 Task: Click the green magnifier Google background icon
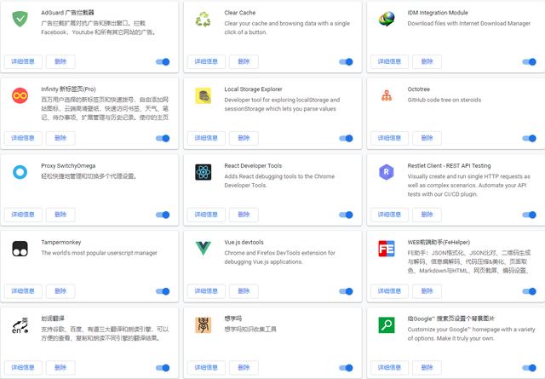pyautogui.click(x=387, y=325)
